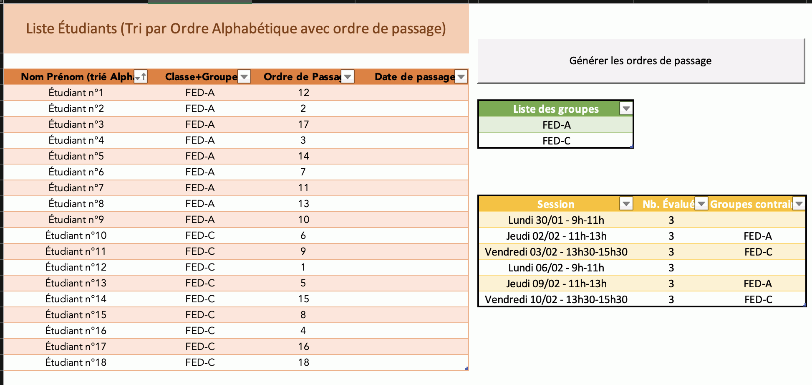Expand the Groupes contraints filter arrow

tap(799, 204)
